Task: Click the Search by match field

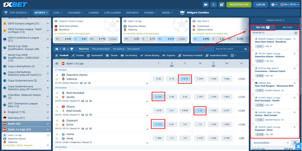Action: (229, 49)
